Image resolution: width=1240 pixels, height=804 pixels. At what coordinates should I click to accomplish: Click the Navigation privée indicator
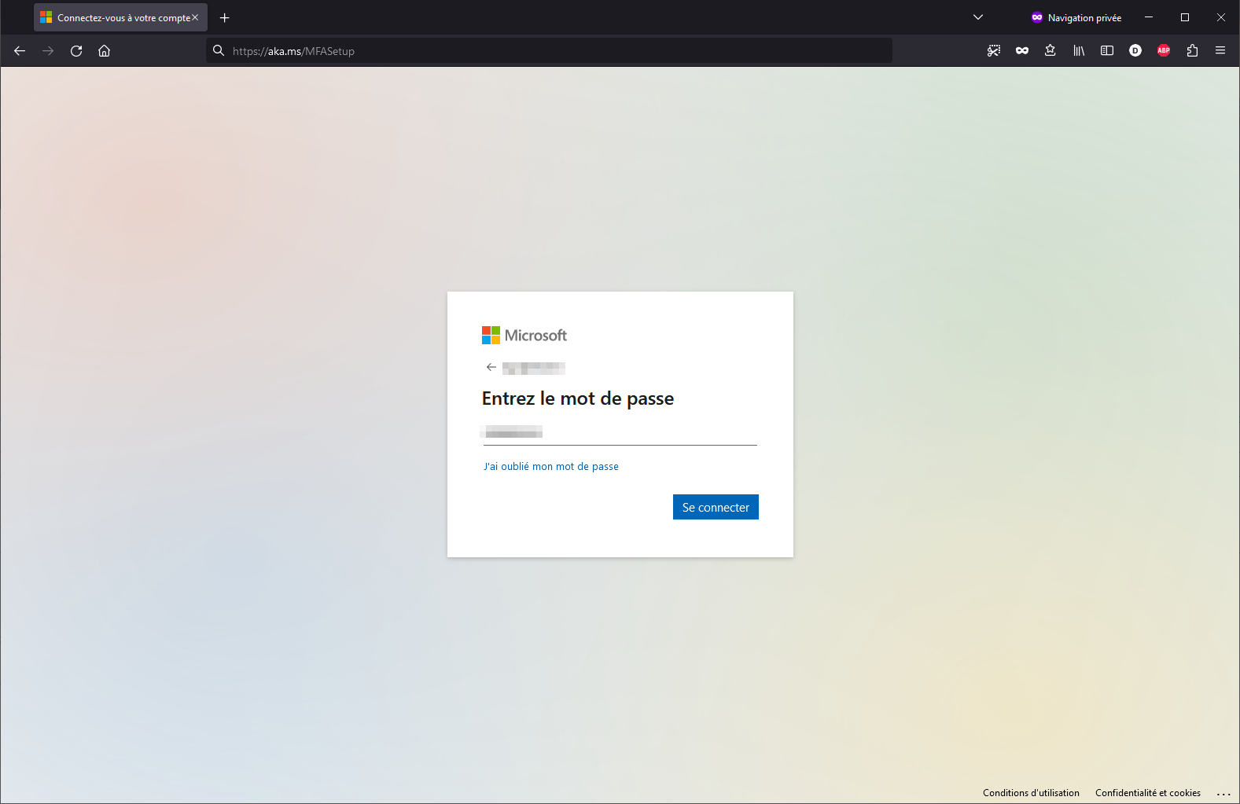1076,17
